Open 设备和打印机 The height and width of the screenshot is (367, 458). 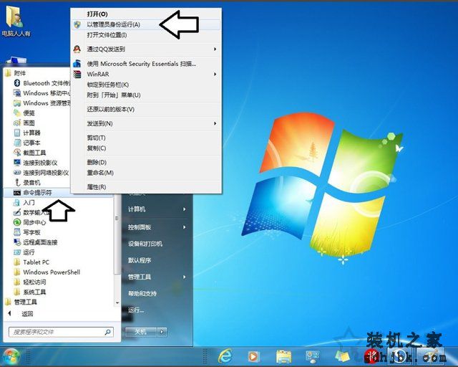point(145,244)
